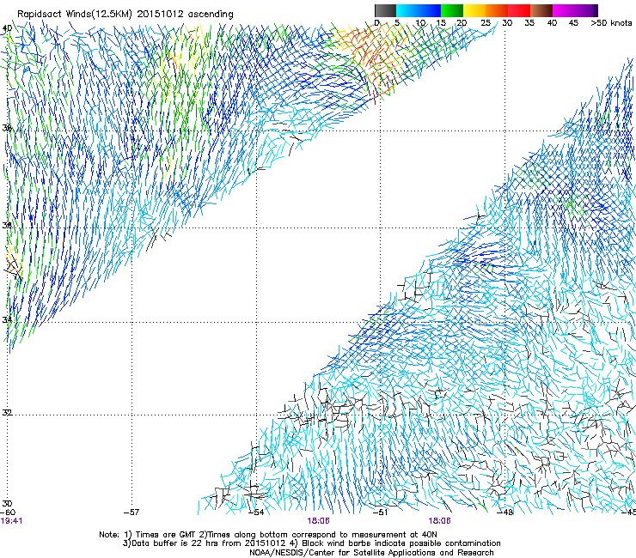
Task: Click the cyan-blue 5-15 knots legend swatch
Action: [x=419, y=10]
